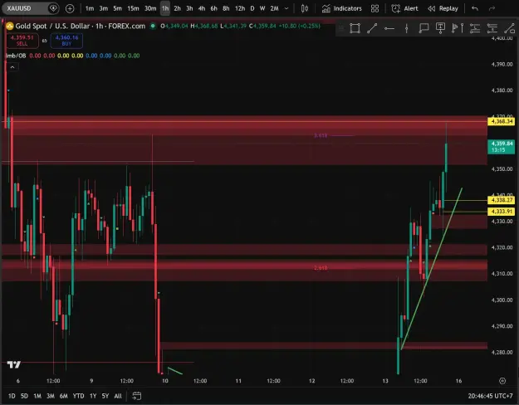Open the go-to-date calendar icon
This screenshot has height=405, width=519.
[x=137, y=396]
